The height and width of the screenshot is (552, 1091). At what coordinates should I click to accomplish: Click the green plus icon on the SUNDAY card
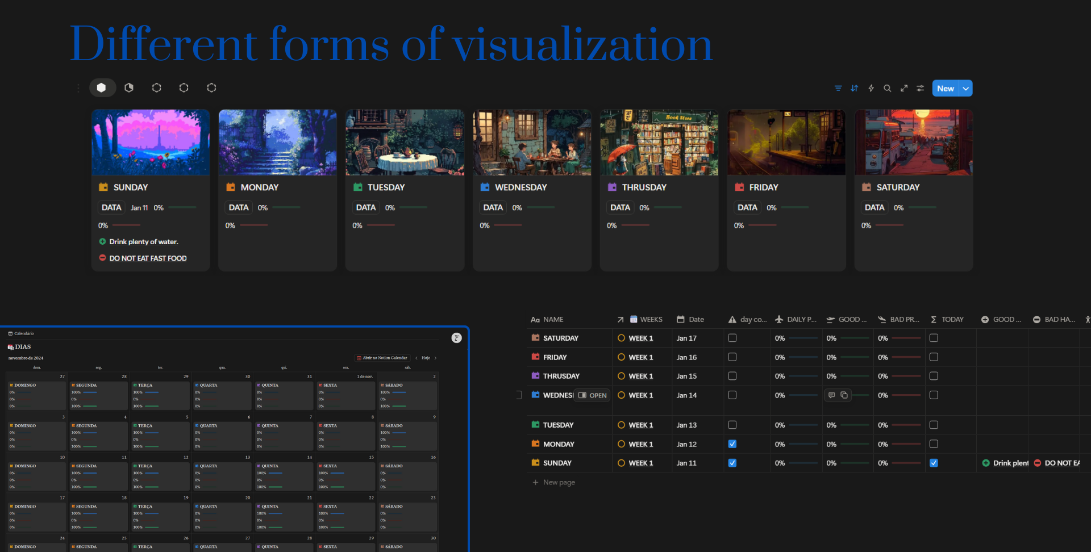tap(103, 241)
